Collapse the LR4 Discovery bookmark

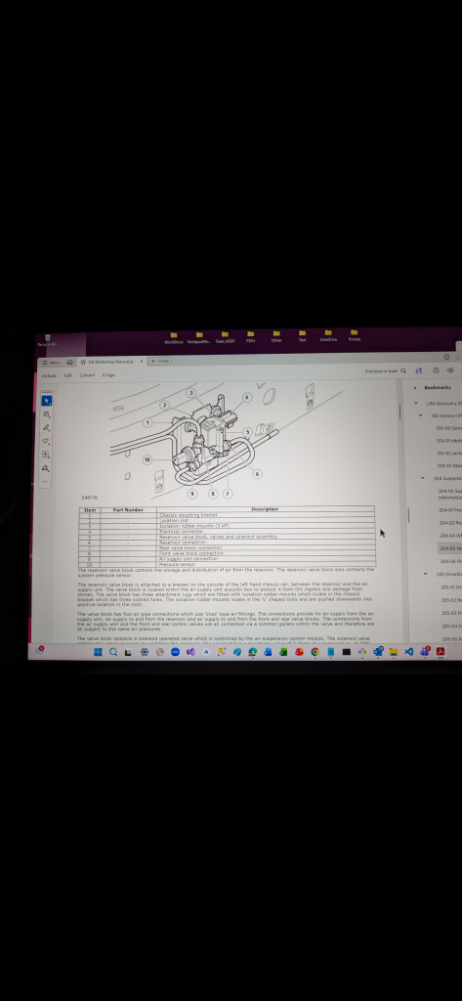coord(416,403)
